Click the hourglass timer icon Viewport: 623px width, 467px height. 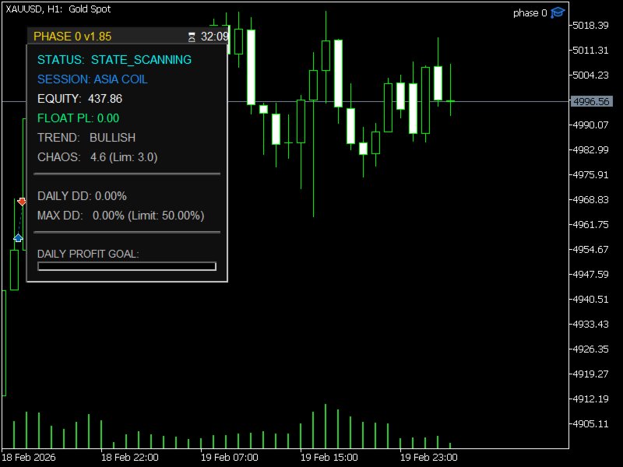(x=192, y=37)
